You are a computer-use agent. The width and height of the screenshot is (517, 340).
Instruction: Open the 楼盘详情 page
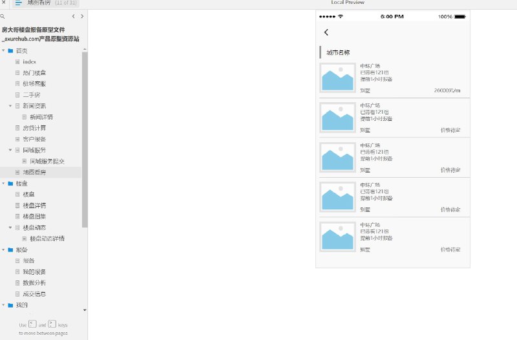[34, 206]
